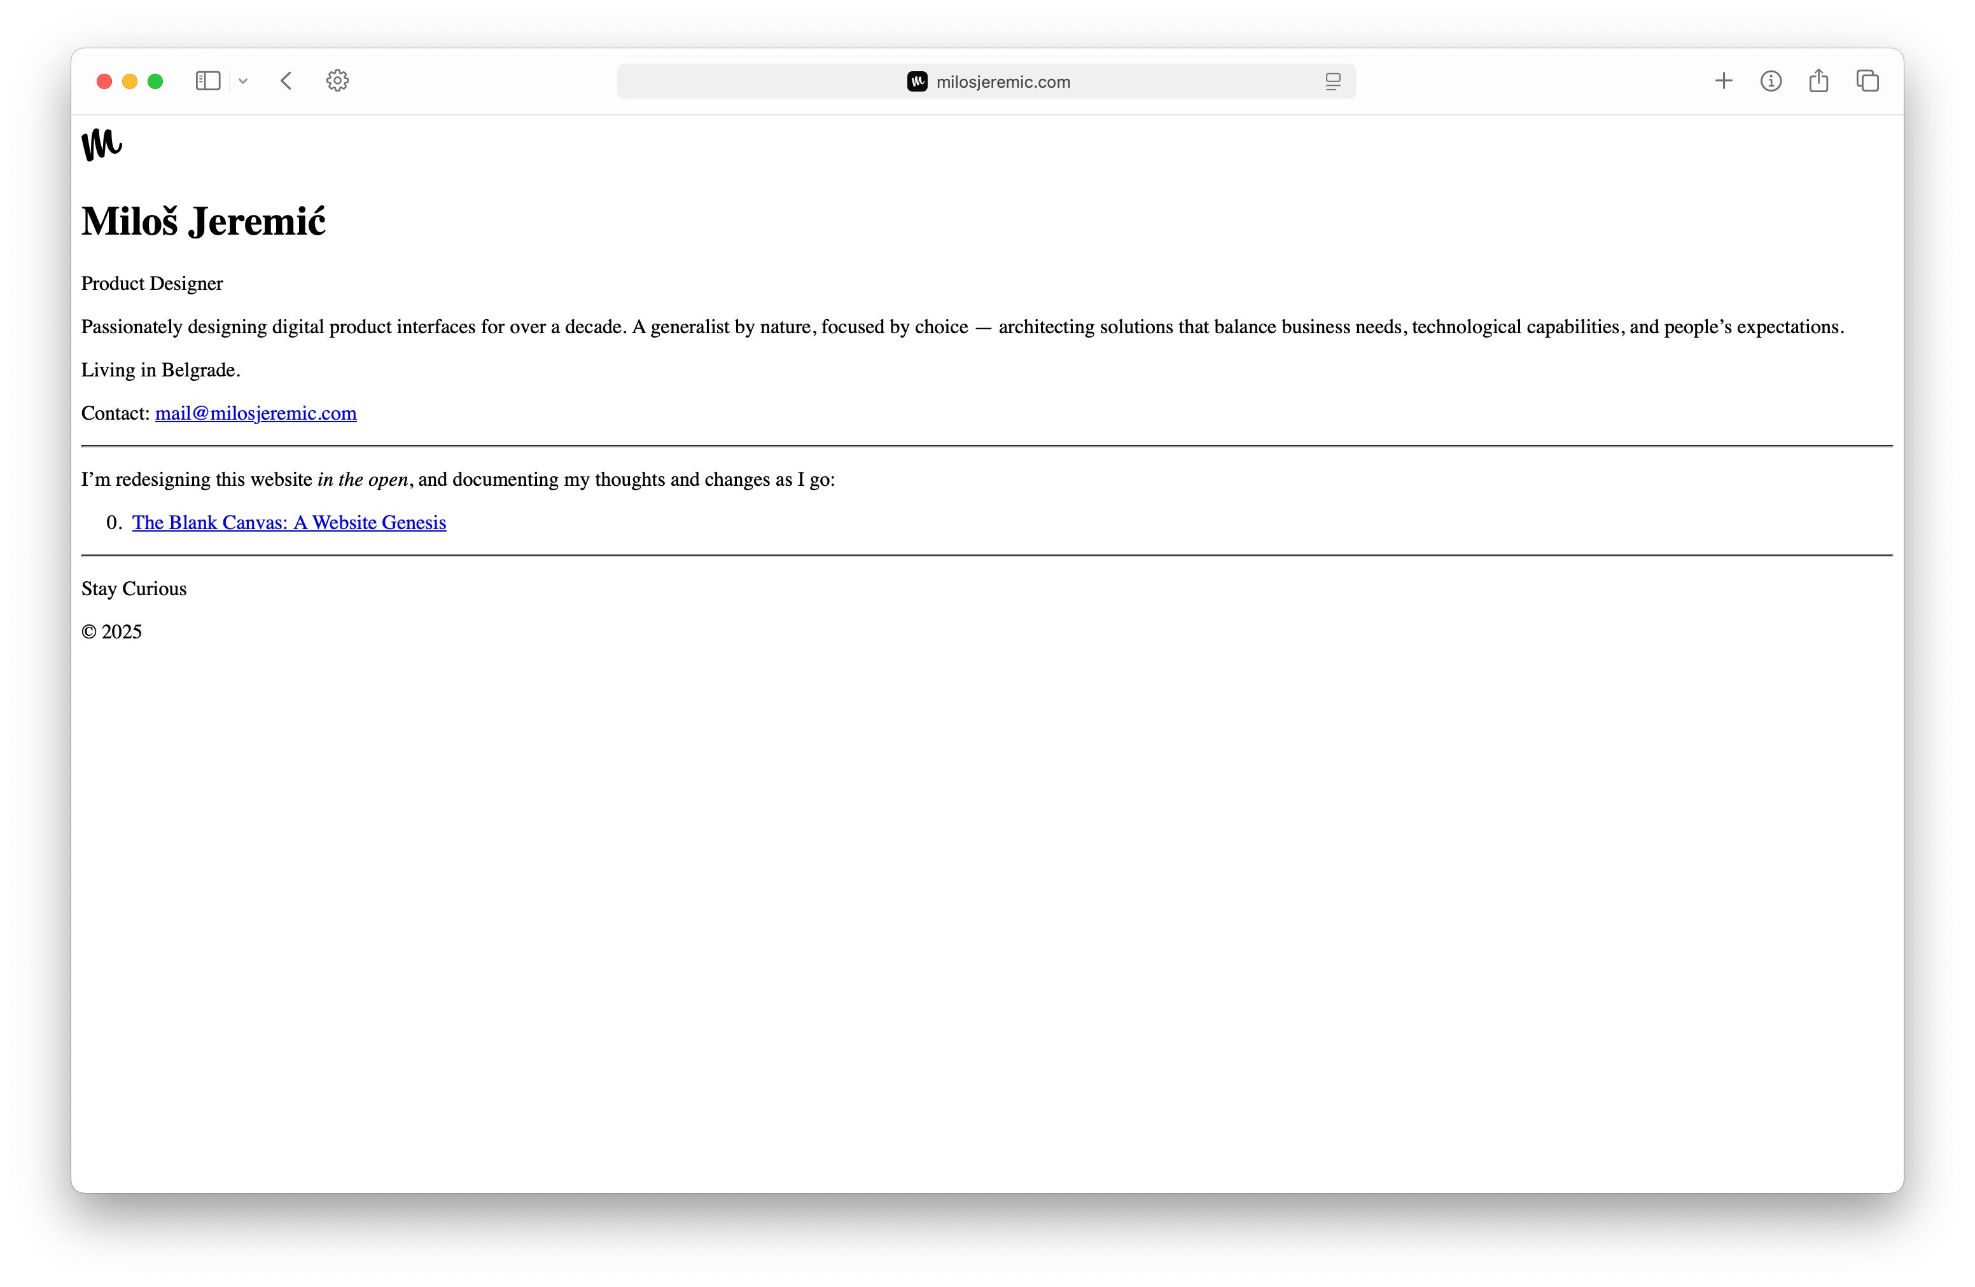Screen dimensions: 1975x1287
Task: Expand the tab group chevron beside sidebar
Action: 243,81
